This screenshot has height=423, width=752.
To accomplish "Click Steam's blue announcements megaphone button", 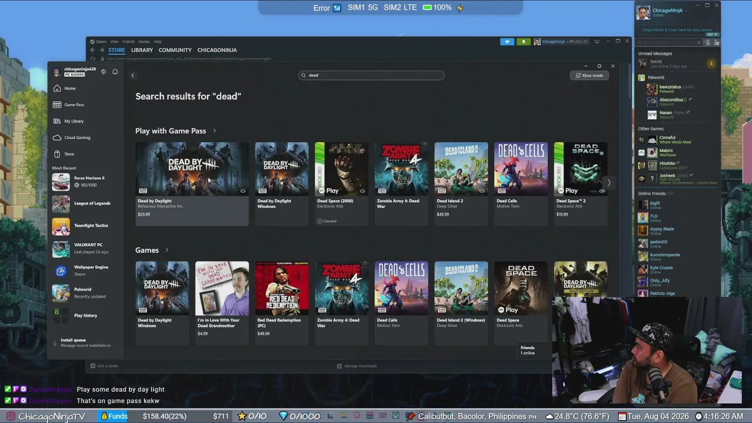I will pos(507,42).
